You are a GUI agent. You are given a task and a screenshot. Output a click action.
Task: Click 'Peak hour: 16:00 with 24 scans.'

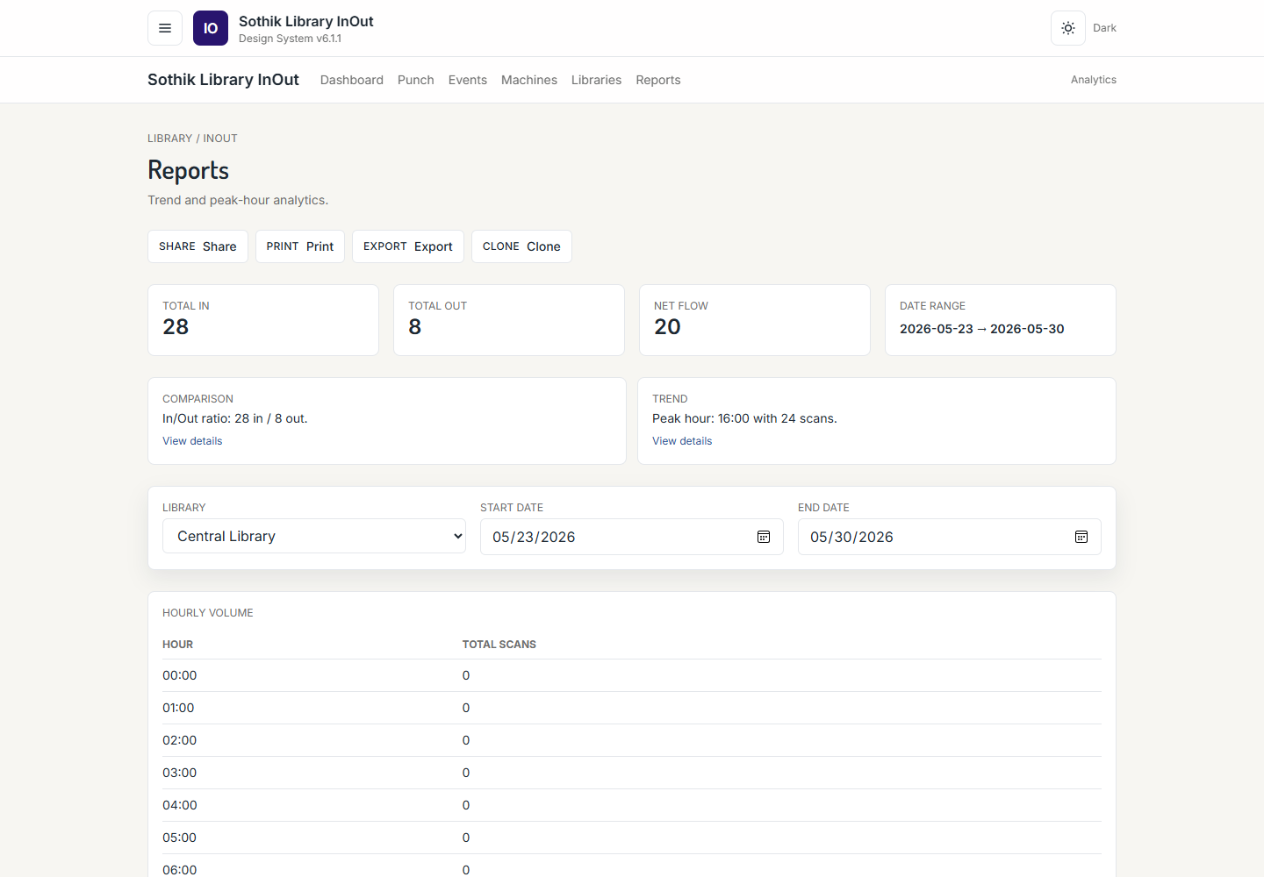click(744, 418)
